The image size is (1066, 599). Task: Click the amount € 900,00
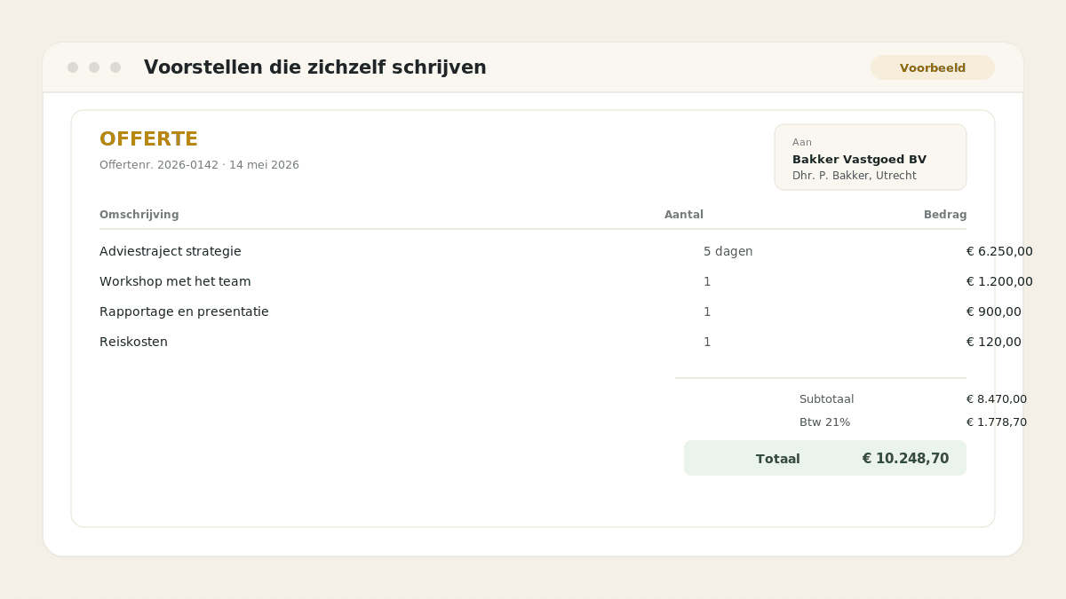[x=994, y=311]
